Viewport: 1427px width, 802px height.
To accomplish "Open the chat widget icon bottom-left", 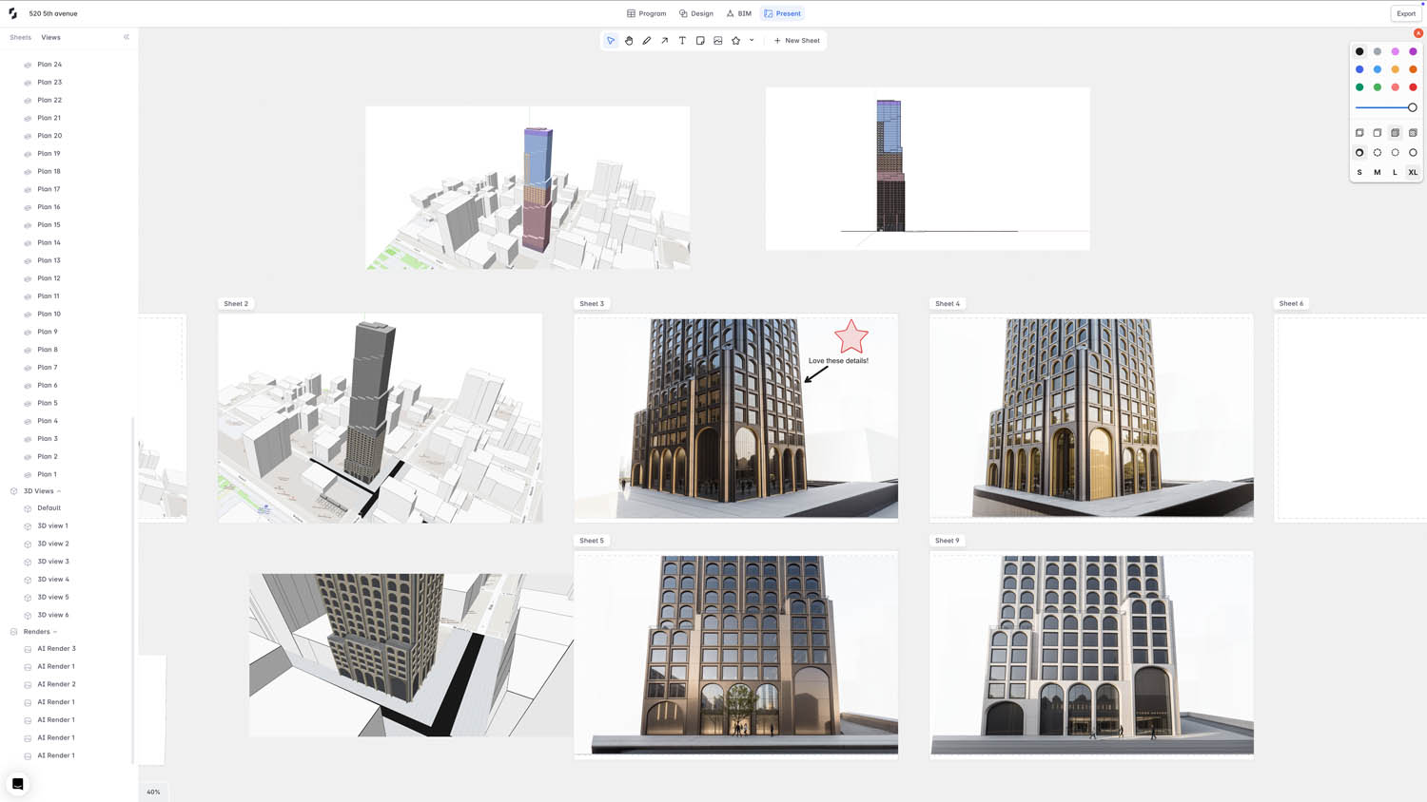I will pyautogui.click(x=18, y=784).
